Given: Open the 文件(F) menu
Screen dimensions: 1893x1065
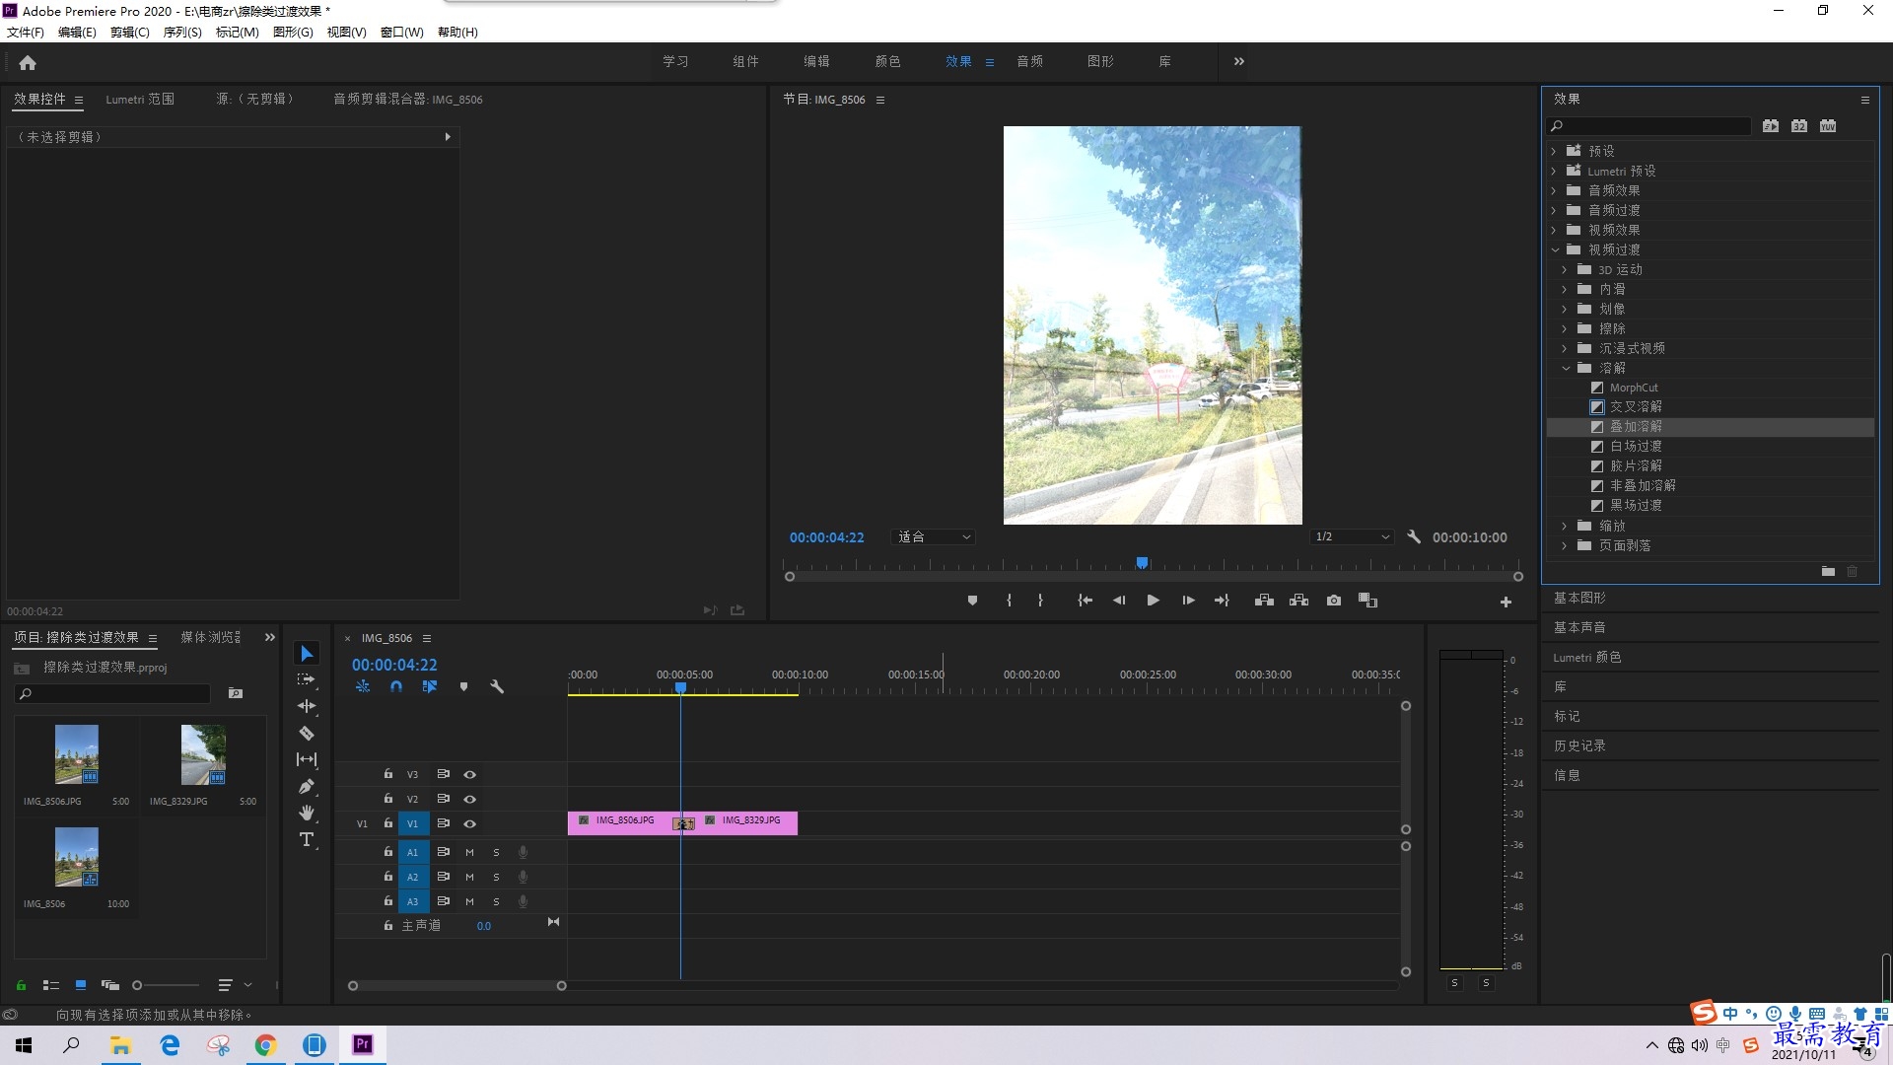Looking at the screenshot, I should [x=26, y=32].
